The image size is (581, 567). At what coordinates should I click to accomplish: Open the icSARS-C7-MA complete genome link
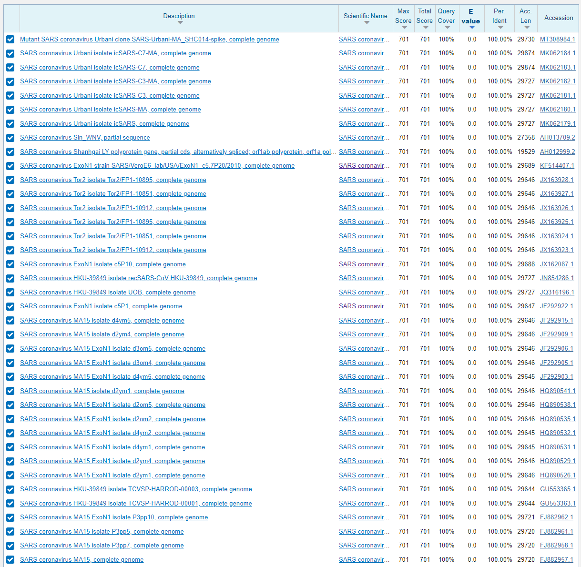point(115,53)
